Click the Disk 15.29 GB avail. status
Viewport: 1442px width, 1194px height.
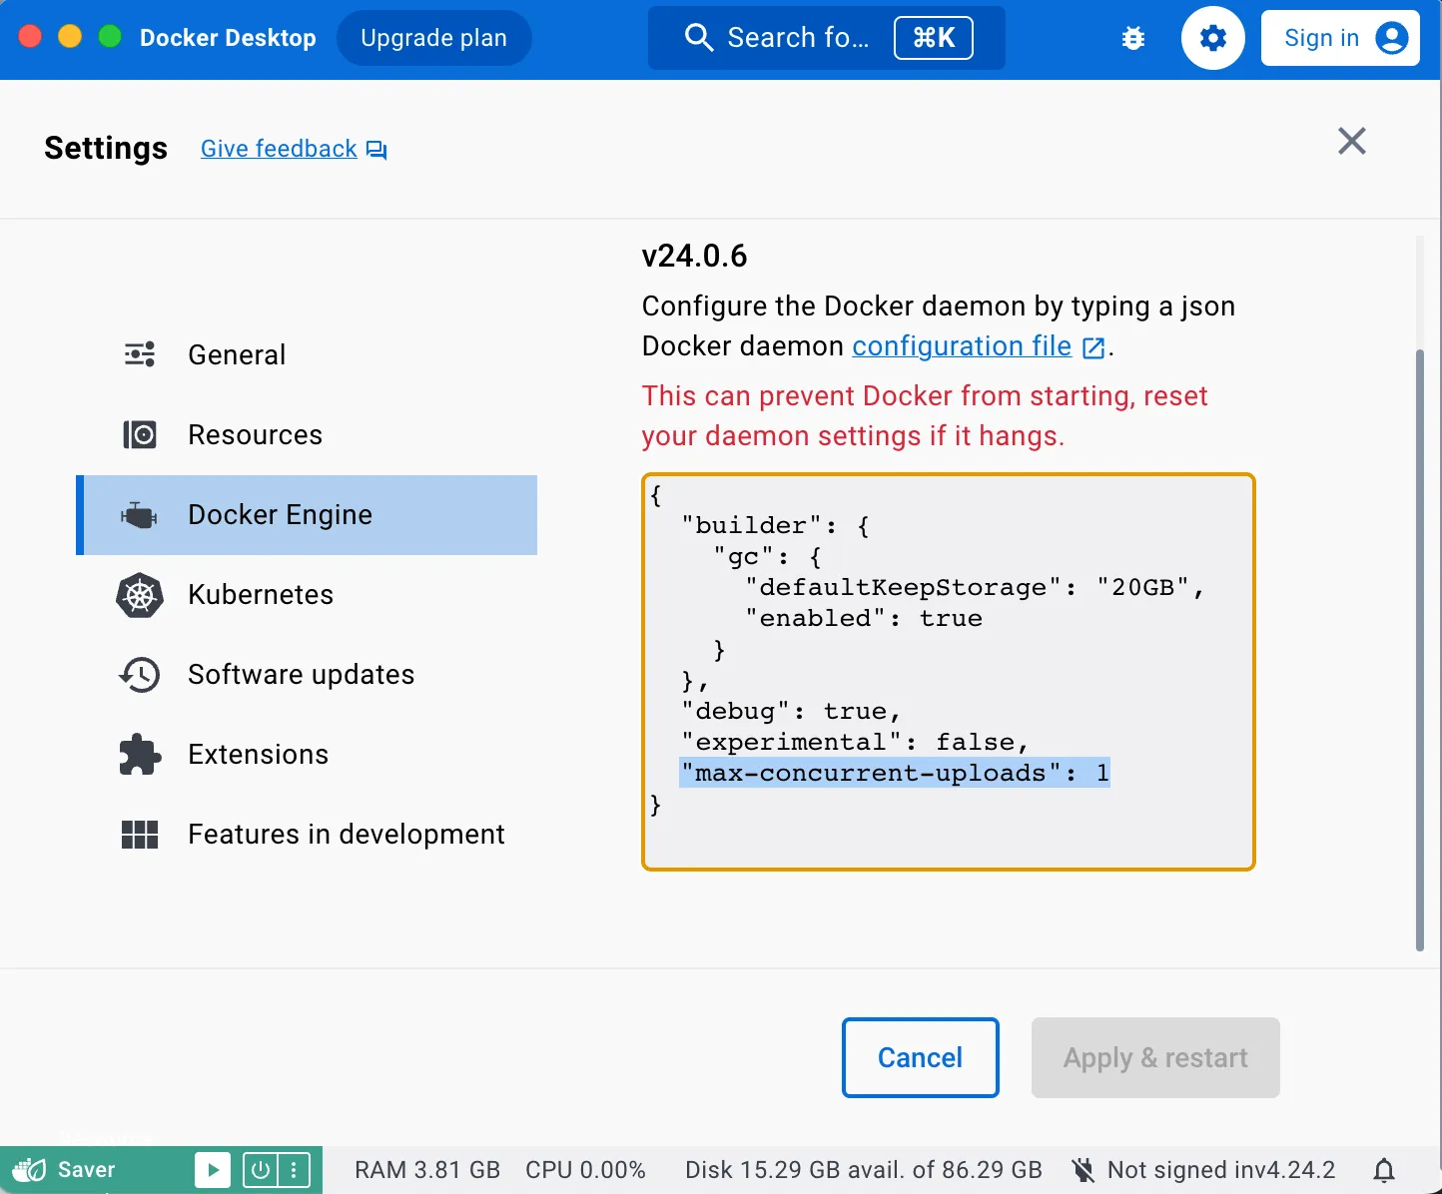click(x=864, y=1170)
